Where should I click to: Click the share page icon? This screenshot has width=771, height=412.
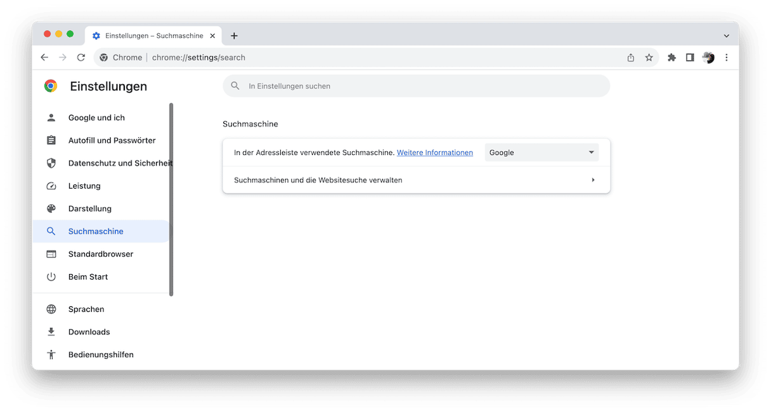[x=630, y=58]
